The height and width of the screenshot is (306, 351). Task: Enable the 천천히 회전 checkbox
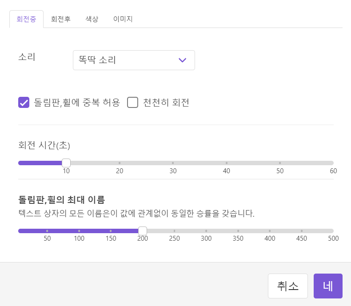point(132,103)
